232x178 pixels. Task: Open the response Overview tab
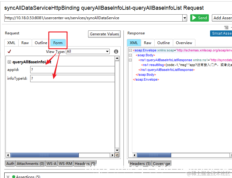point(184,43)
